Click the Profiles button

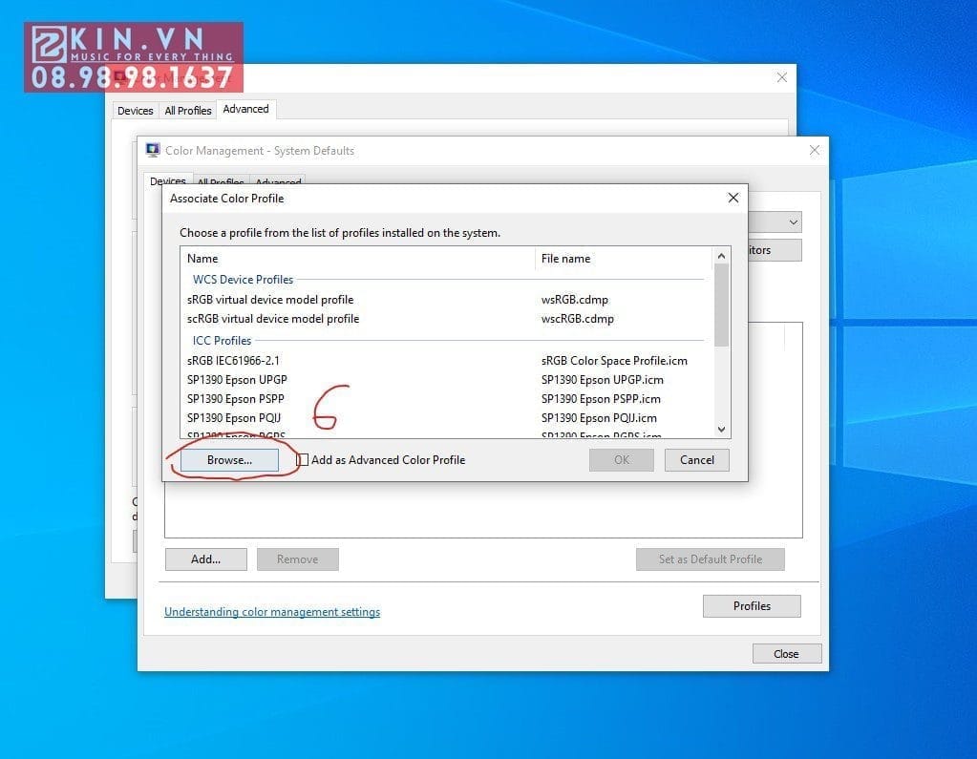[x=752, y=605]
